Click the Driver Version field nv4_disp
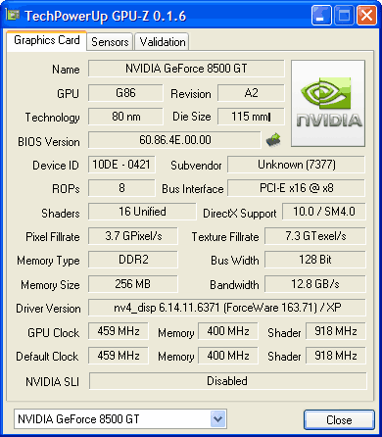The height and width of the screenshot is (437, 382). 227,308
